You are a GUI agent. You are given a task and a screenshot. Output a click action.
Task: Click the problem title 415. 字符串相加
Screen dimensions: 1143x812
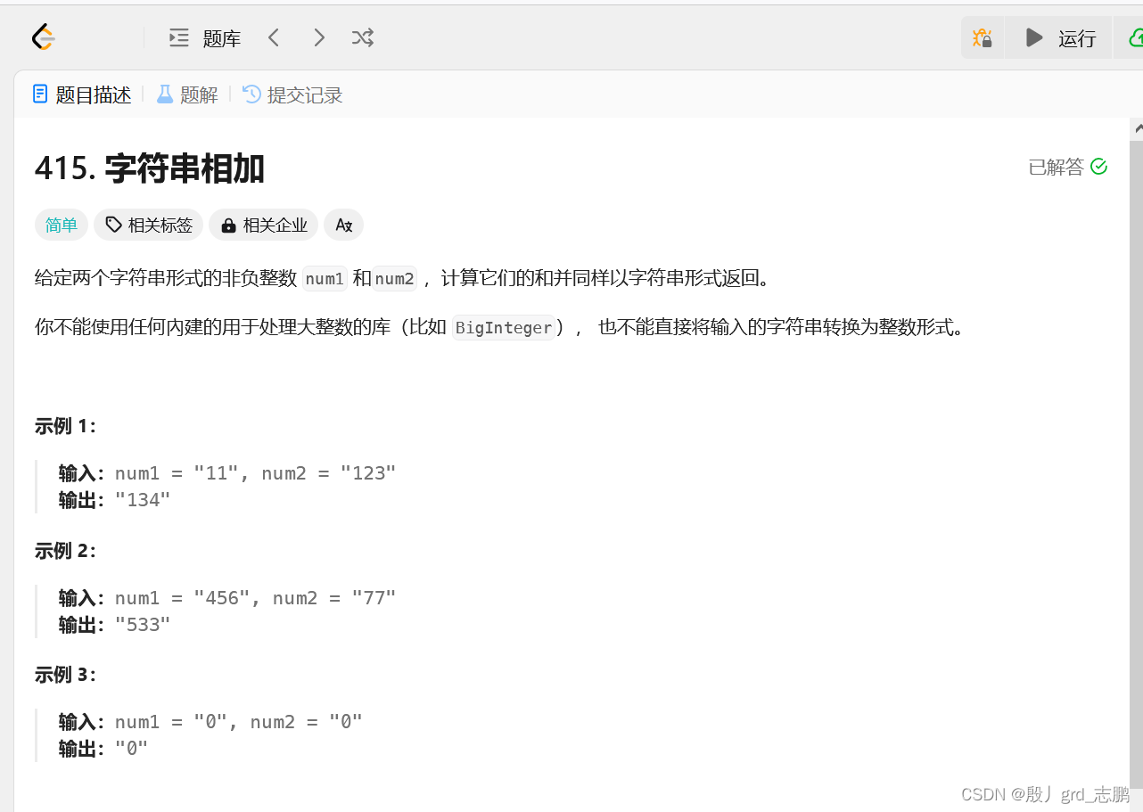pos(150,168)
